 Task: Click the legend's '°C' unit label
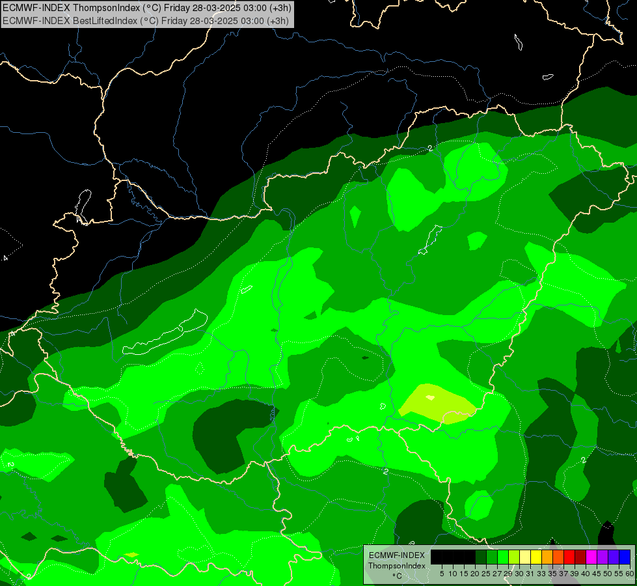pyautogui.click(x=398, y=576)
